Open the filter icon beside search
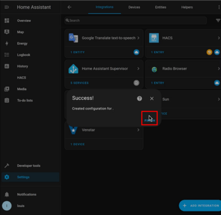Viewport: 221px width, 215px height. [x=218, y=20]
